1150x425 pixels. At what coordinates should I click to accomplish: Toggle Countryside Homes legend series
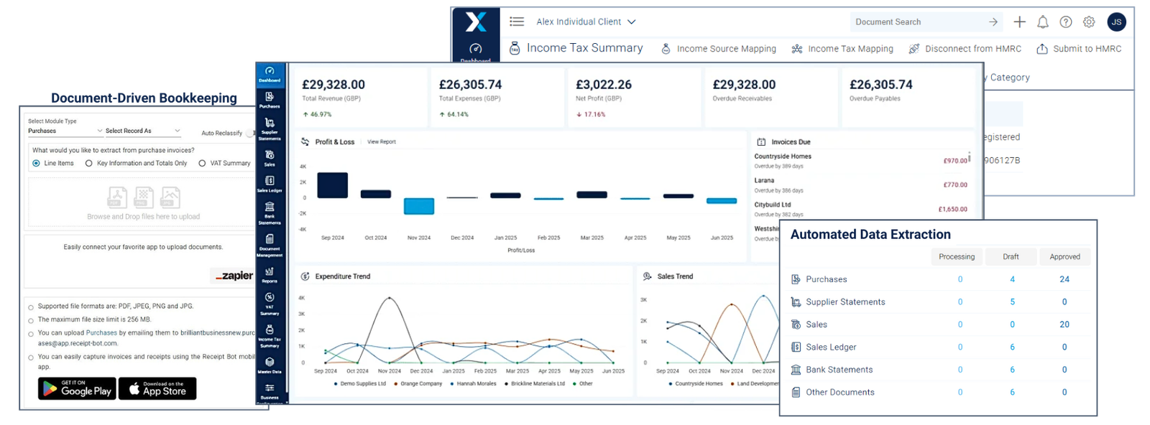coord(696,384)
